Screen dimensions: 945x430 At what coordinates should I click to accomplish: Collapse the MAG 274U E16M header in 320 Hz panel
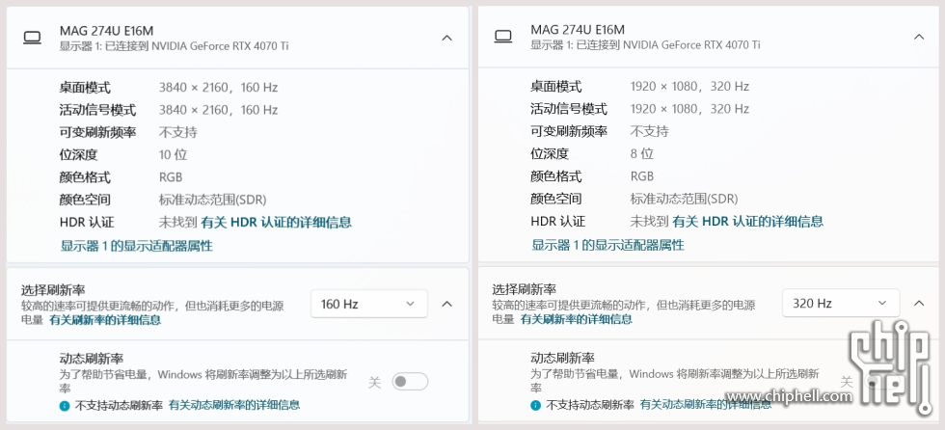918,37
